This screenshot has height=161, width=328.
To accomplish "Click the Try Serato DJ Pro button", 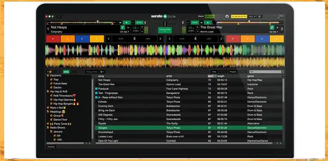I will coord(239,16).
